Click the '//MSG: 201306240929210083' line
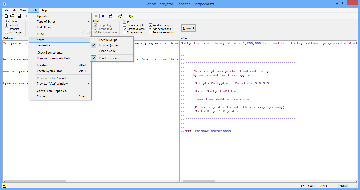 pyautogui.click(x=206, y=131)
